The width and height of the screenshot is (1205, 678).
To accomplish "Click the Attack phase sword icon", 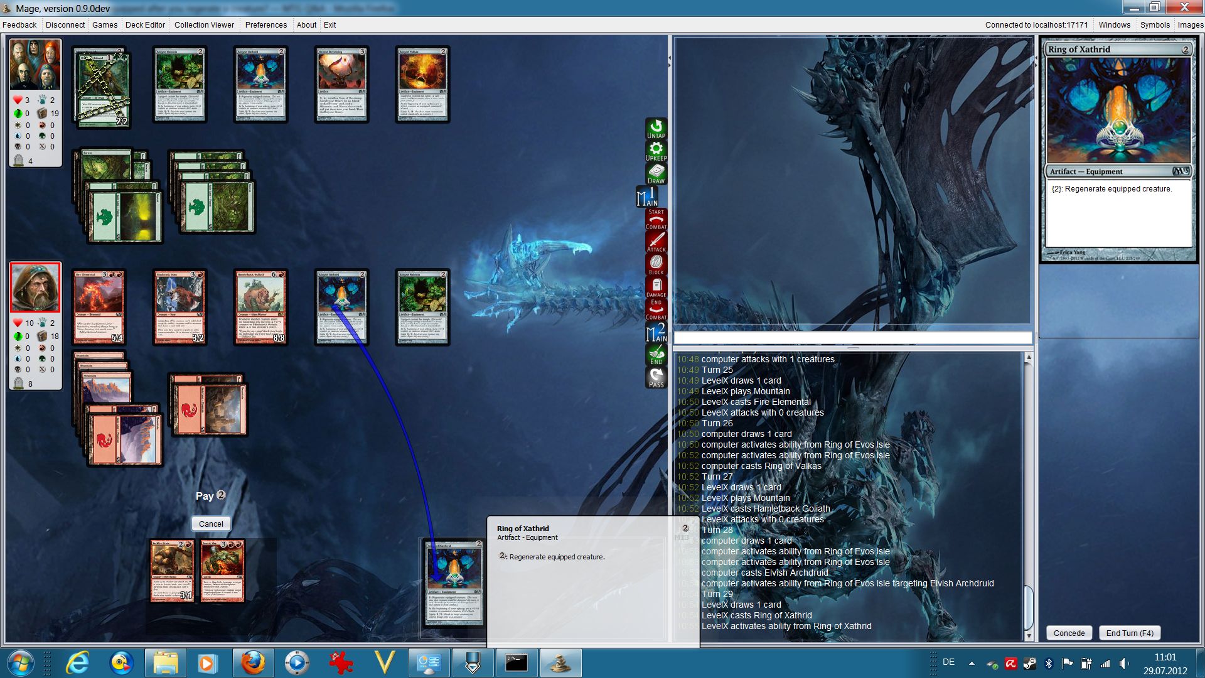I will [656, 242].
